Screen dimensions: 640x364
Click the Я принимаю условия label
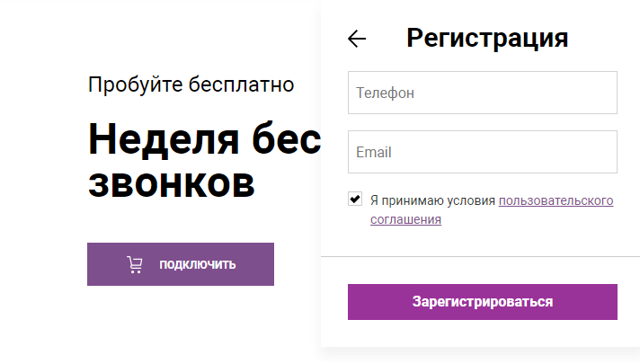(432, 200)
